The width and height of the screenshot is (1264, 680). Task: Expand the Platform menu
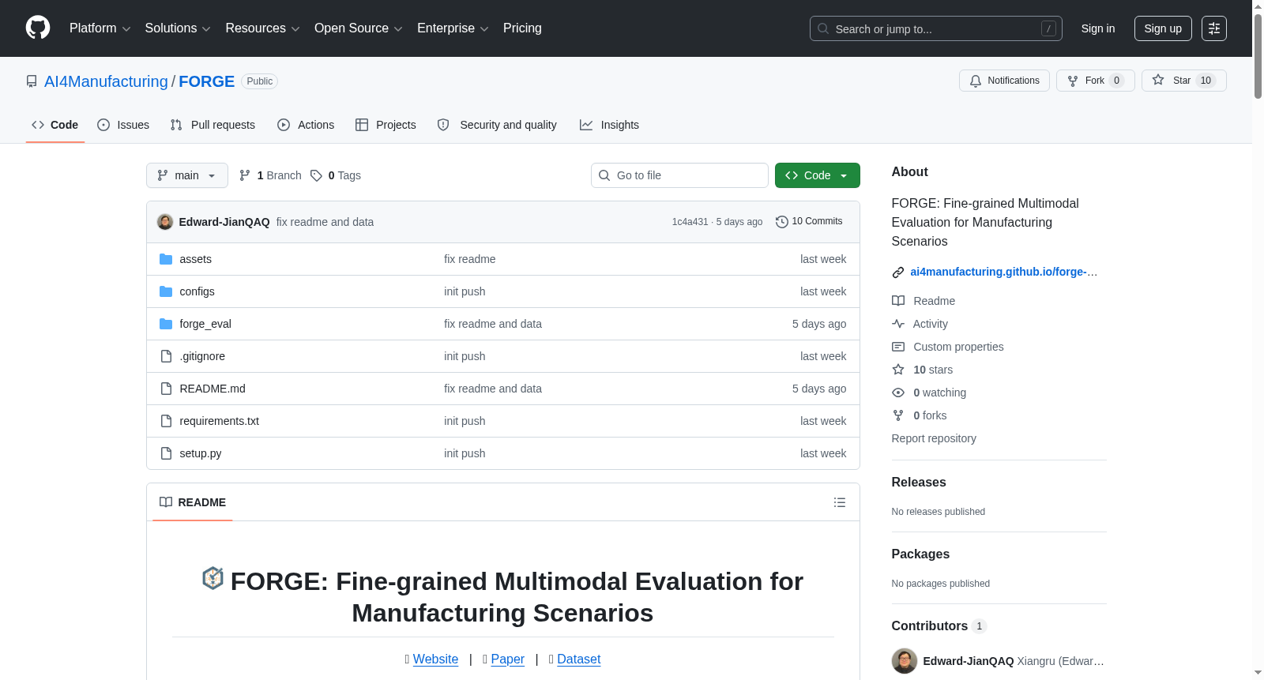(100, 28)
